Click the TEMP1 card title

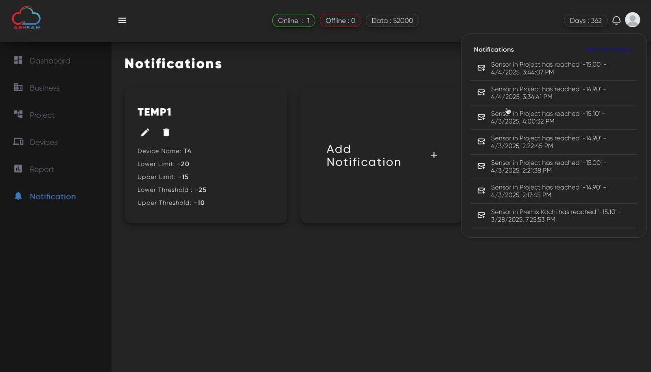154,112
